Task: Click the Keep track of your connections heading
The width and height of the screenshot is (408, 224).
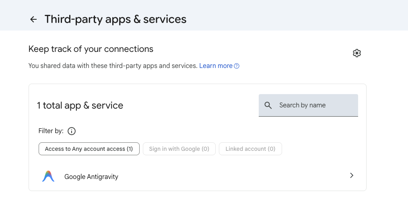Action: pyautogui.click(x=91, y=49)
